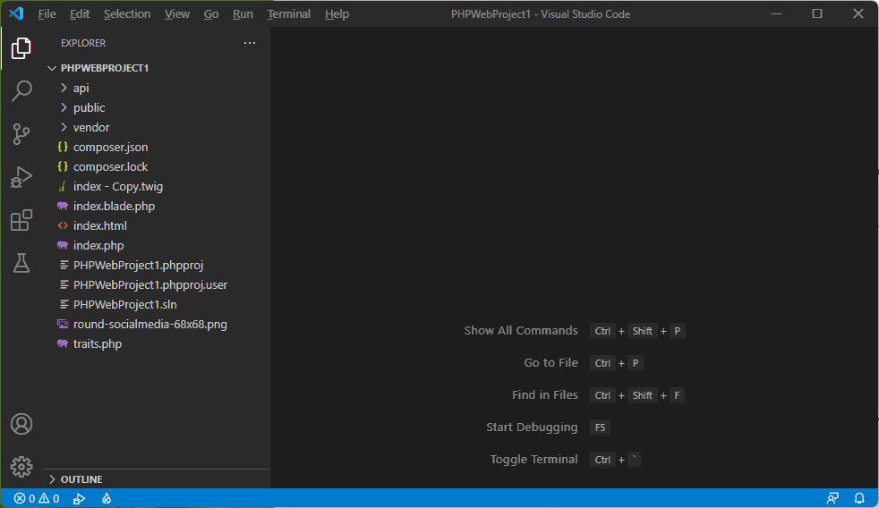Open the Selection menu
The image size is (879, 508).
pyautogui.click(x=127, y=14)
